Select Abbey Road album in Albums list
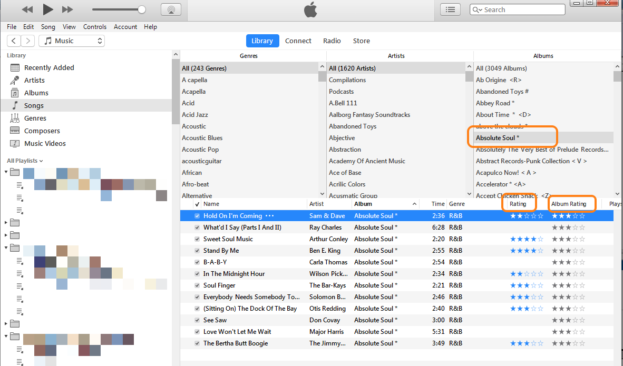The image size is (623, 366). coord(495,103)
